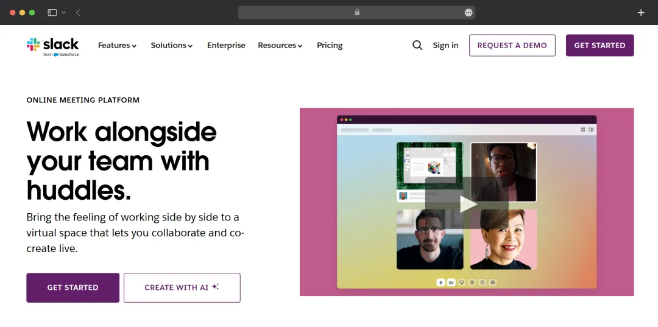Open a new tab with plus icon

[641, 13]
